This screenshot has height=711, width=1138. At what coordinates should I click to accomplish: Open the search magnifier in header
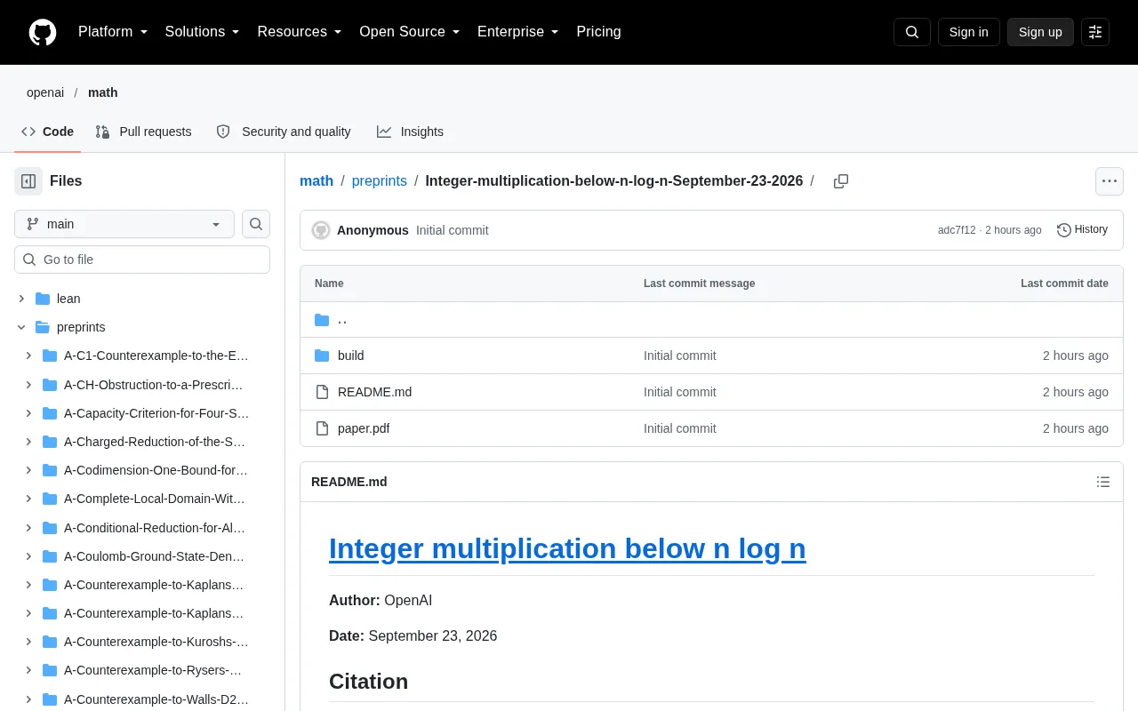click(912, 32)
